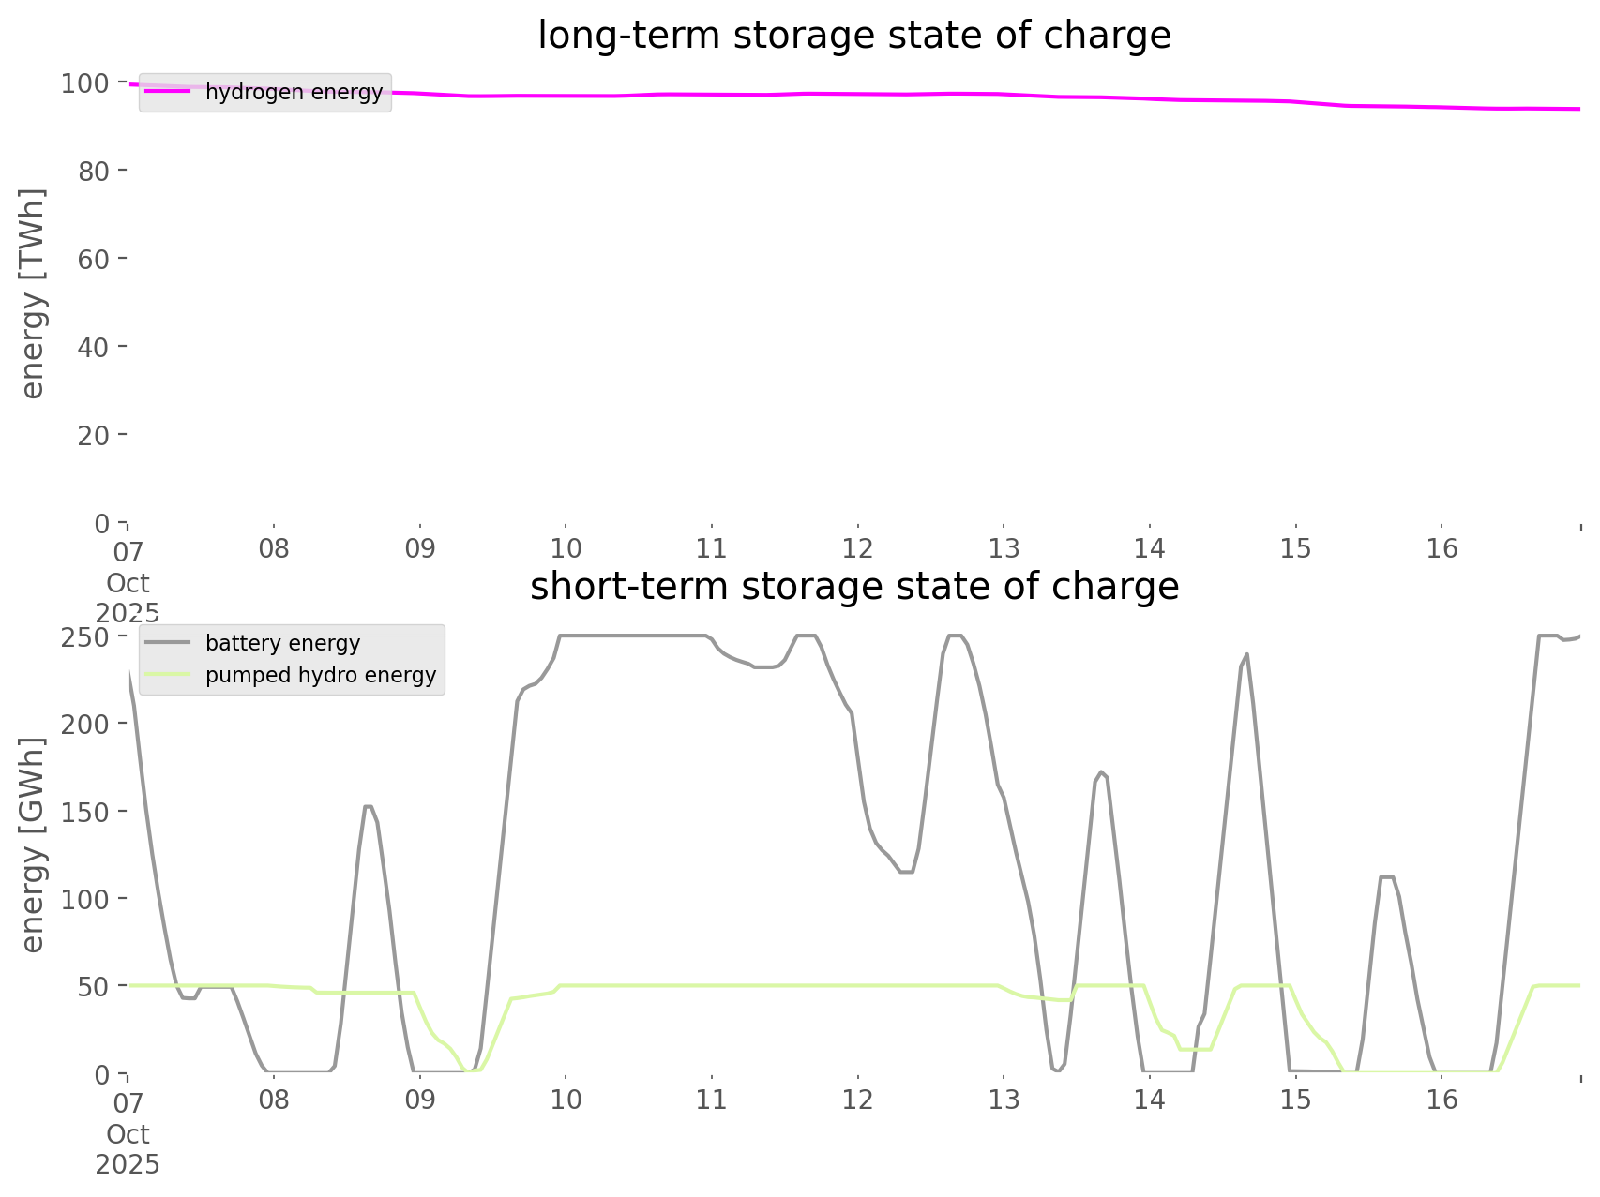The image size is (1600, 1197).
Task: Click the "long-term storage state of charge" title
Action: [853, 36]
